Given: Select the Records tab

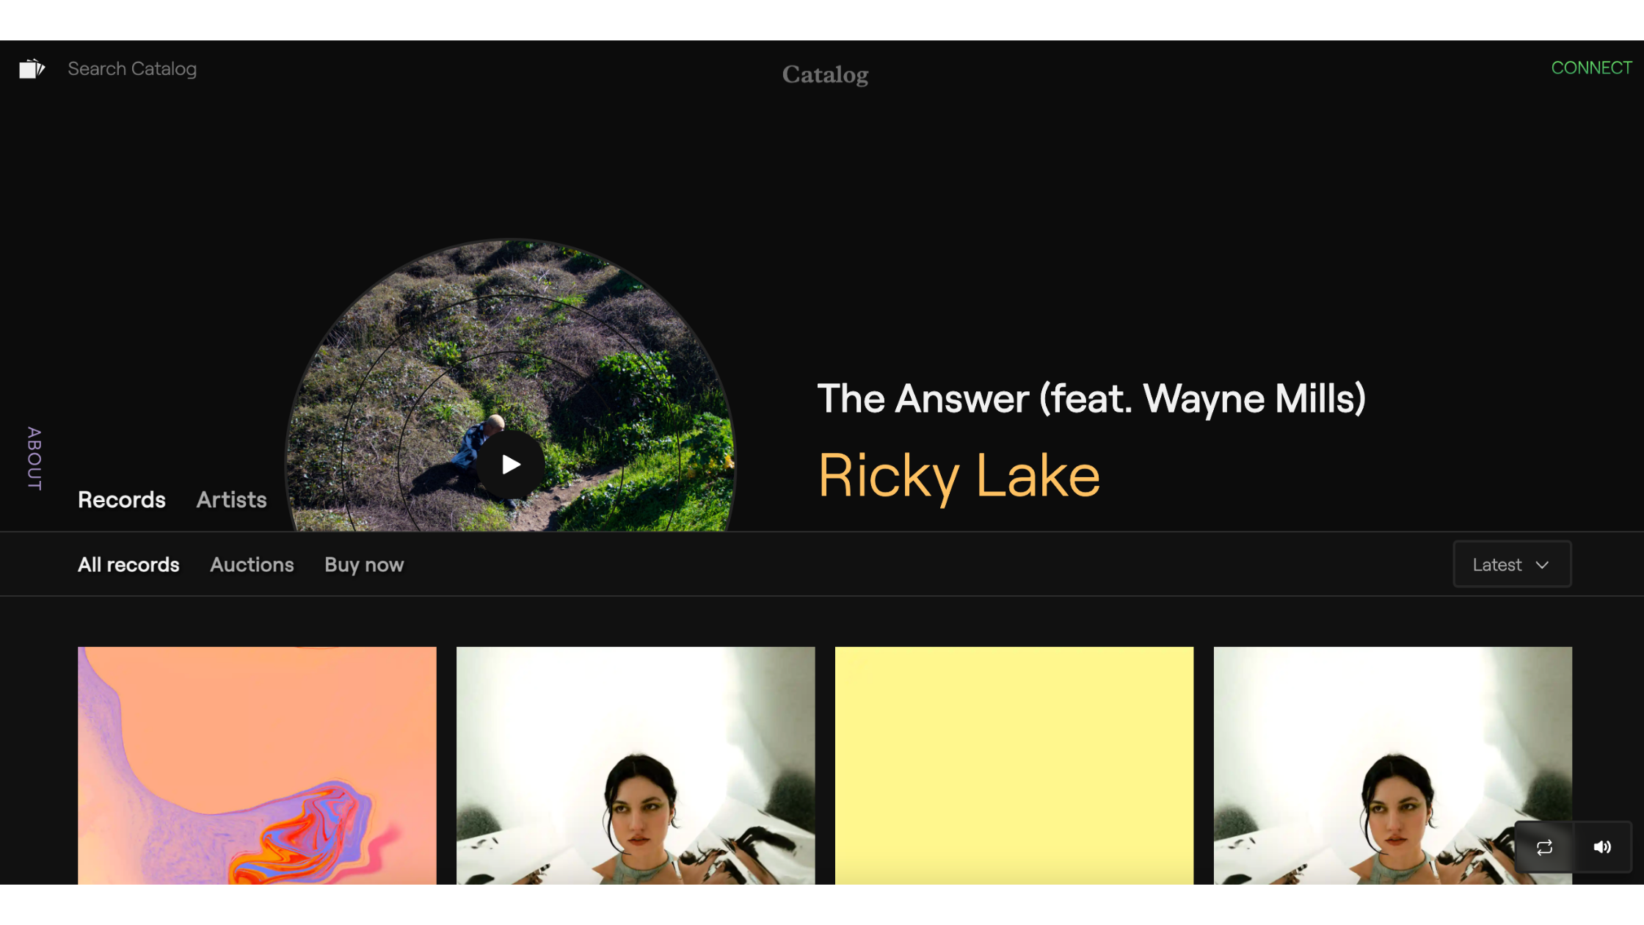Looking at the screenshot, I should click(x=122, y=500).
